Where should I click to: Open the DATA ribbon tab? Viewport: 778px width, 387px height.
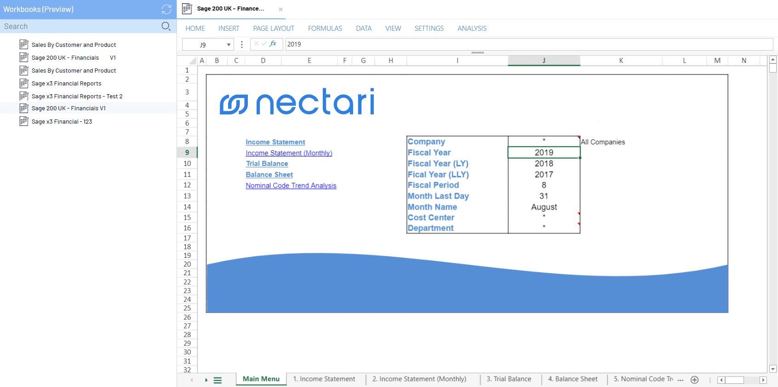(x=364, y=28)
